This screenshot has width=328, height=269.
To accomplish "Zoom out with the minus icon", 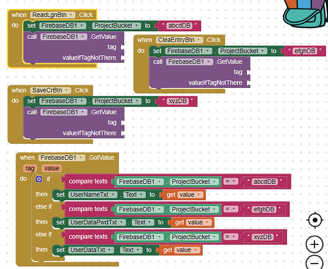I will [315, 262].
